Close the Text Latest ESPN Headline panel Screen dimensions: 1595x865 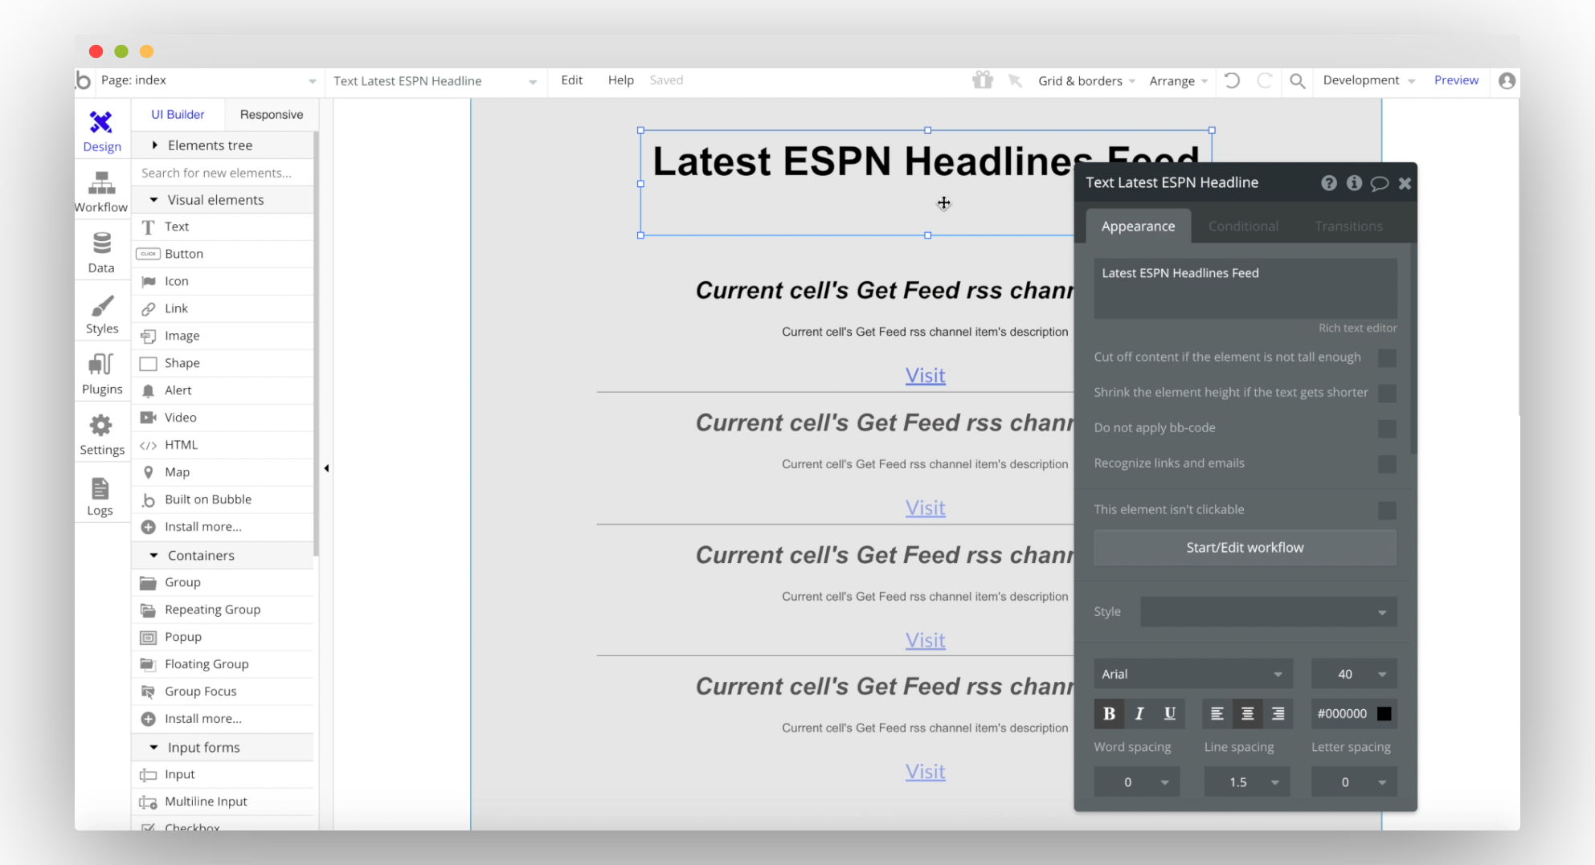[x=1405, y=183]
